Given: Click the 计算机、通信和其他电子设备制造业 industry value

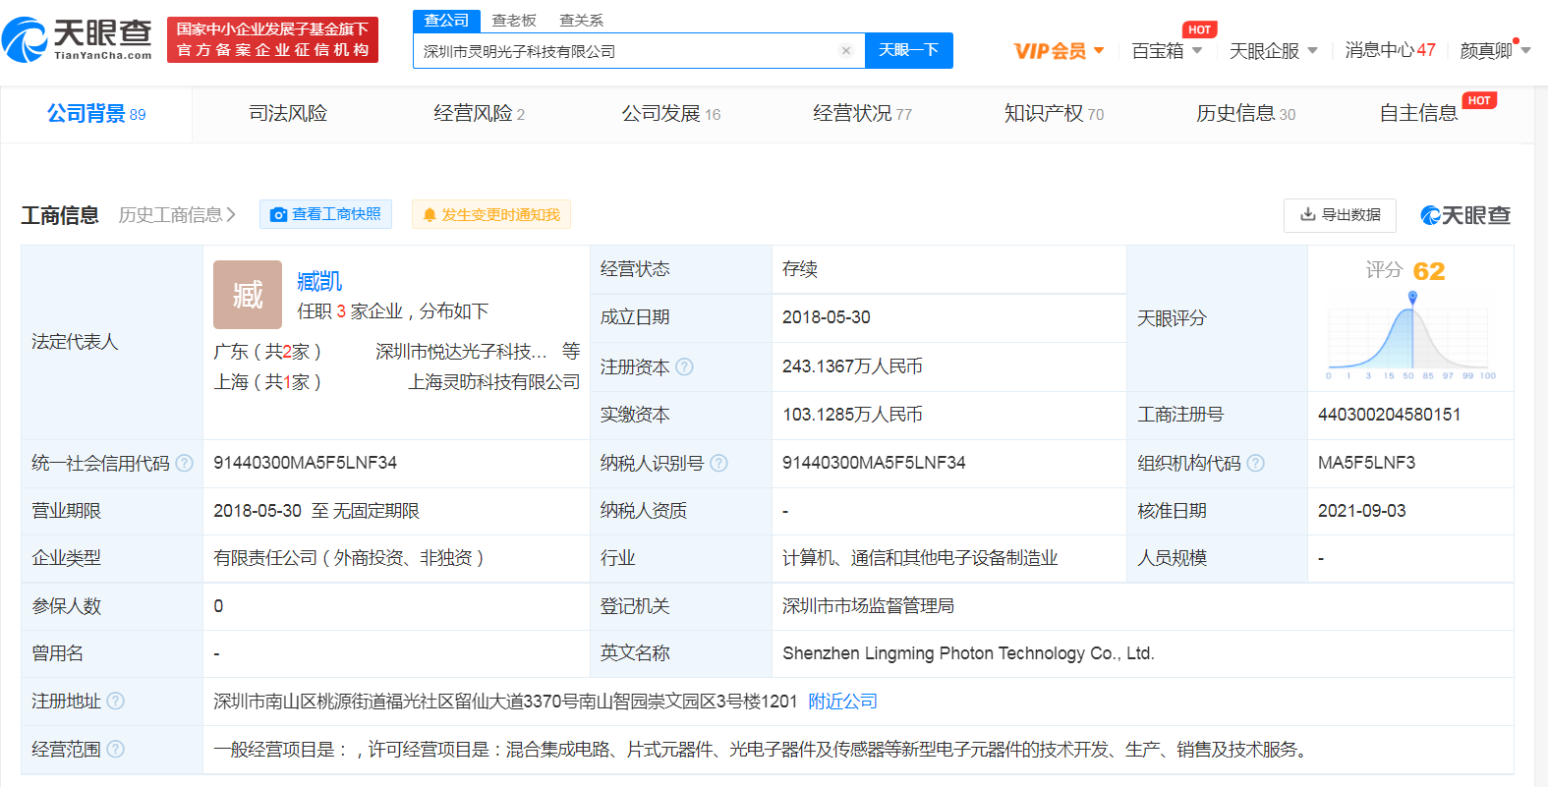Looking at the screenshot, I should tap(920, 558).
